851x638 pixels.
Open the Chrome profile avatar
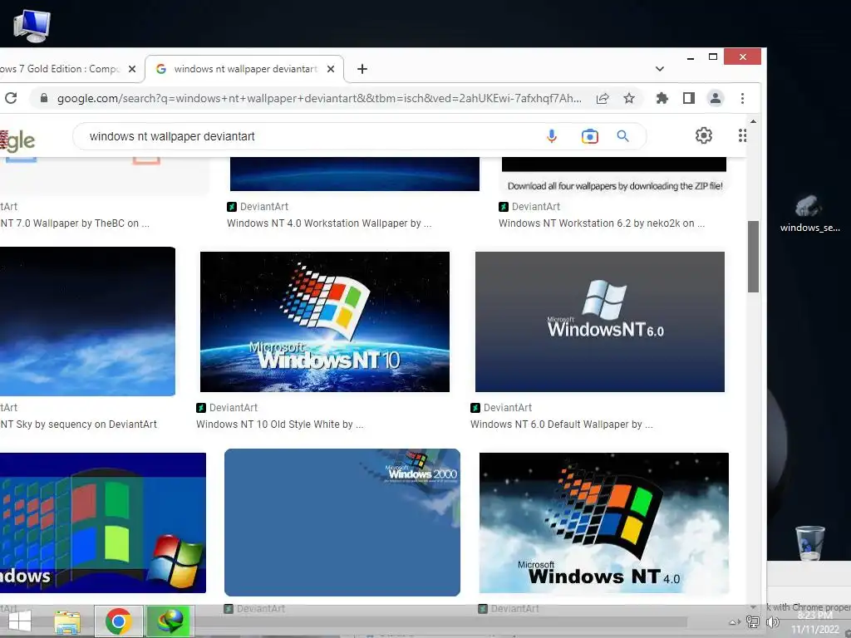click(x=716, y=98)
